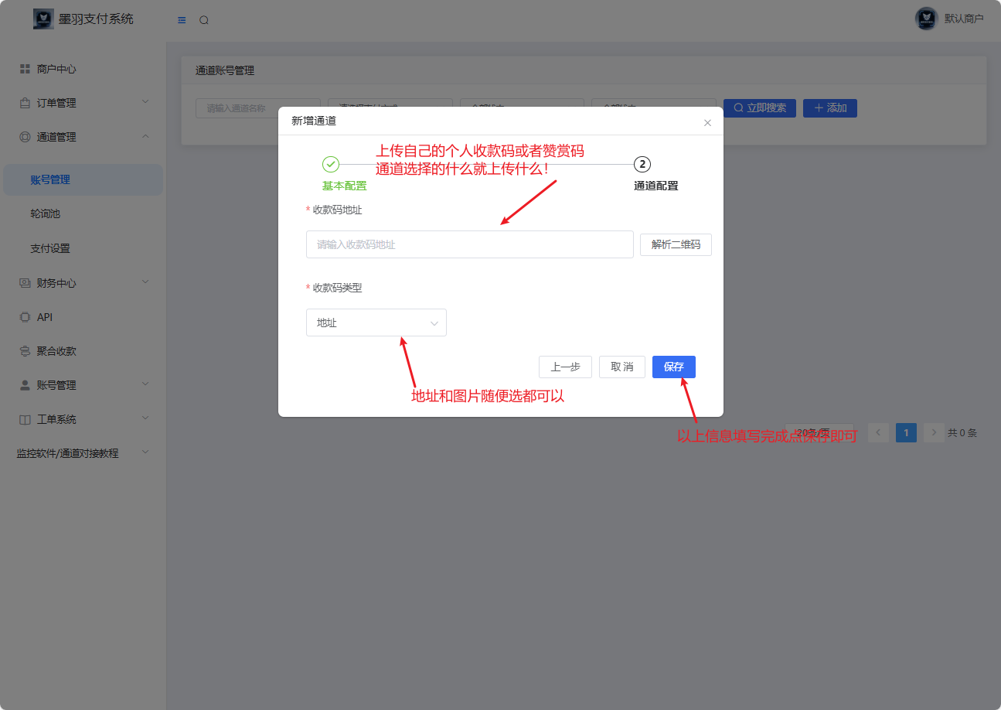Close the 新增通道 dialog with X

pos(707,123)
